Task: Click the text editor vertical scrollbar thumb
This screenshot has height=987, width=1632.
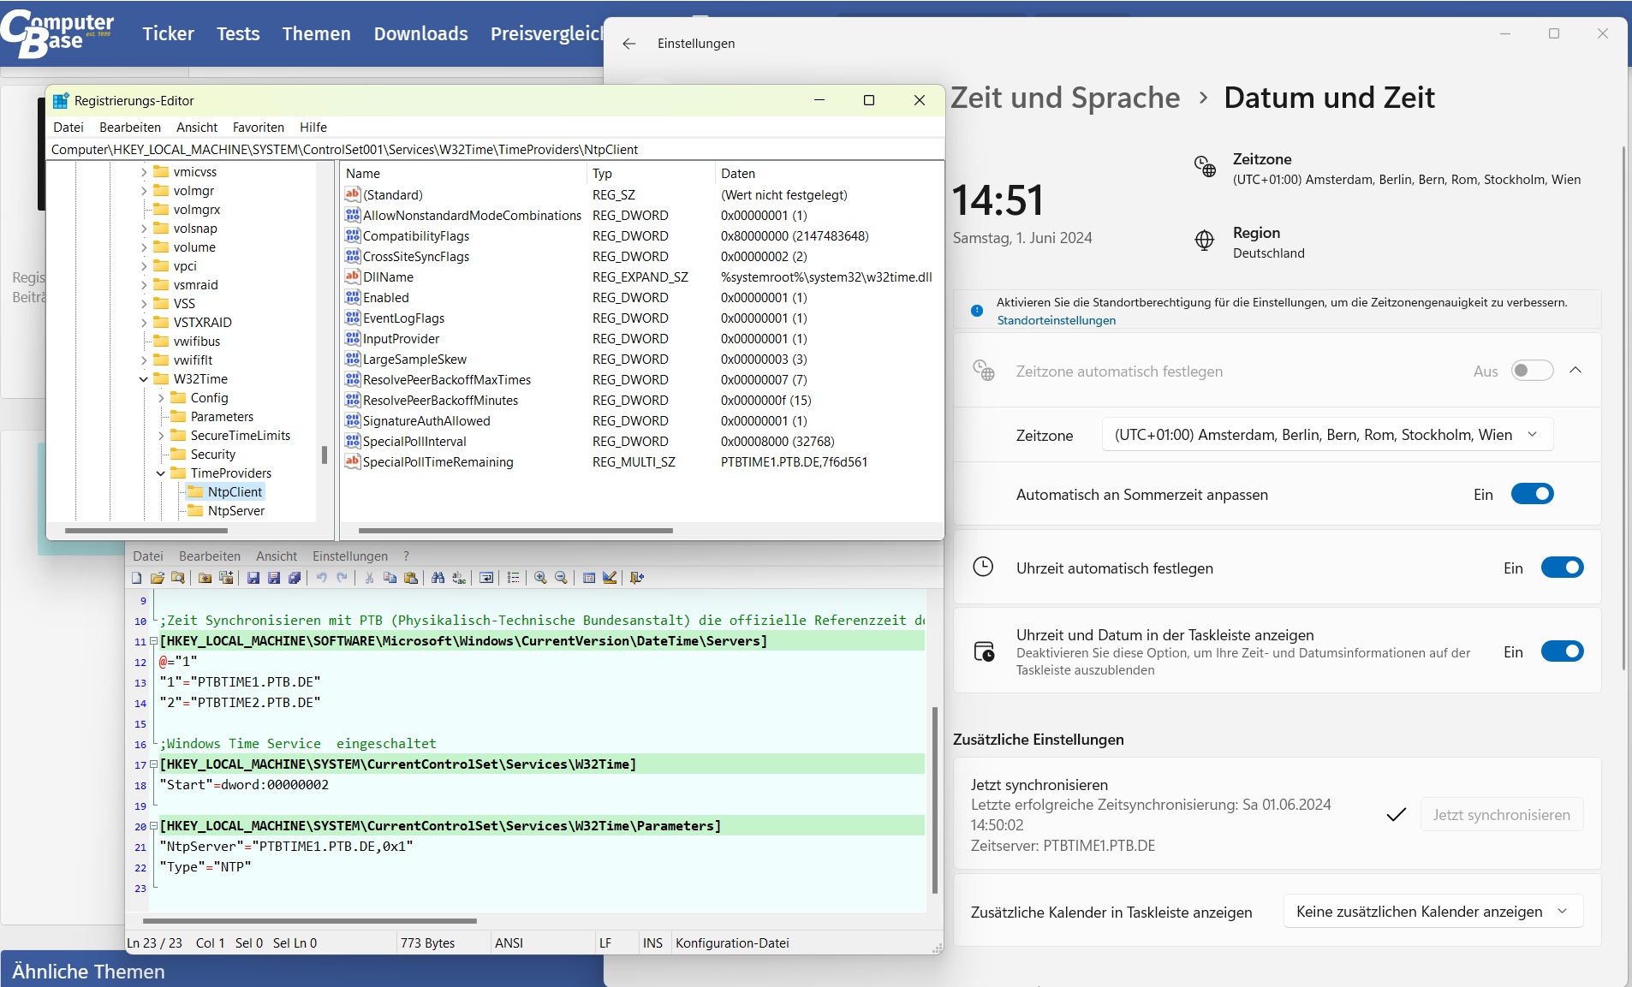Action: [x=934, y=800]
